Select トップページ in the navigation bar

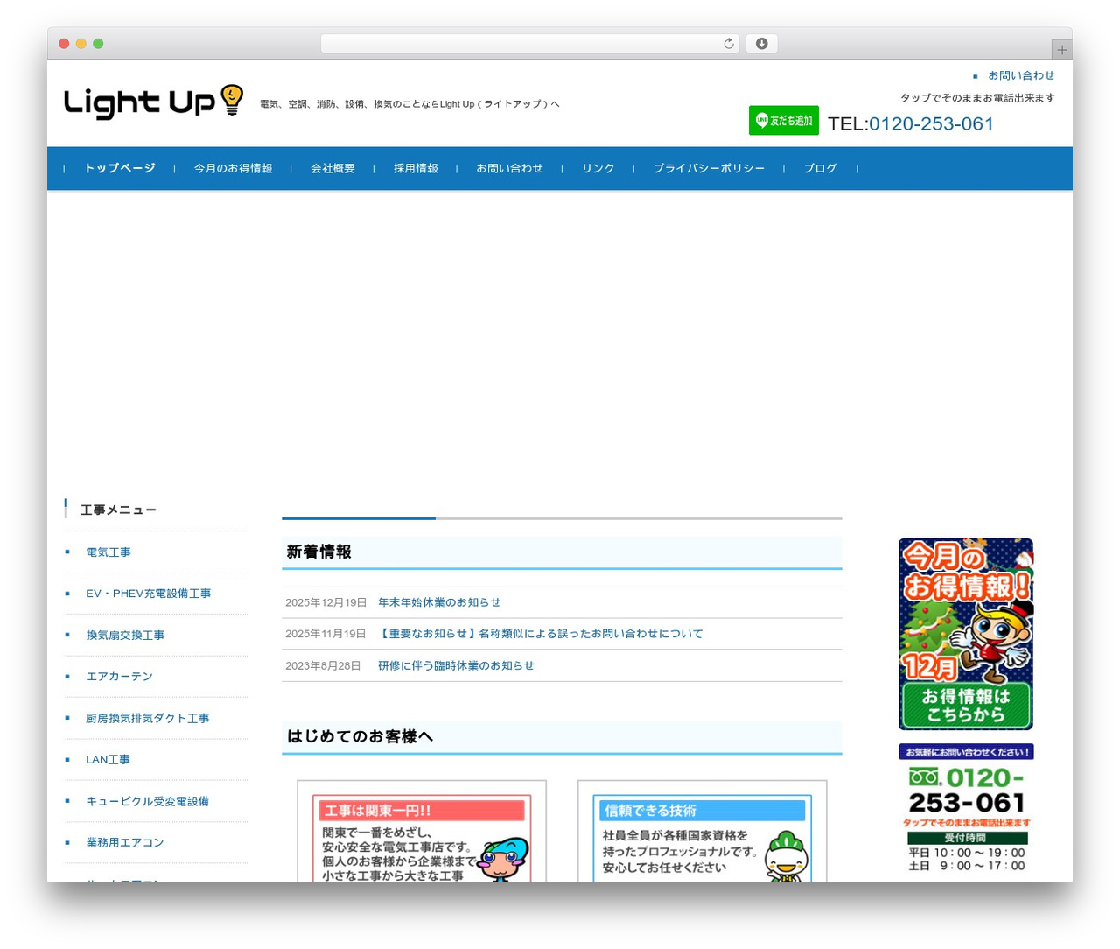pos(120,168)
